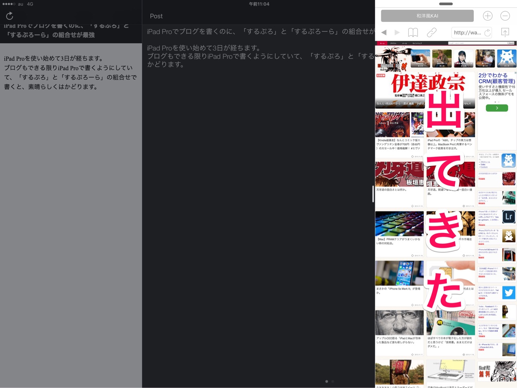
Task: Open the blue cat するぷろ category thumbnail
Action: tap(506, 59)
